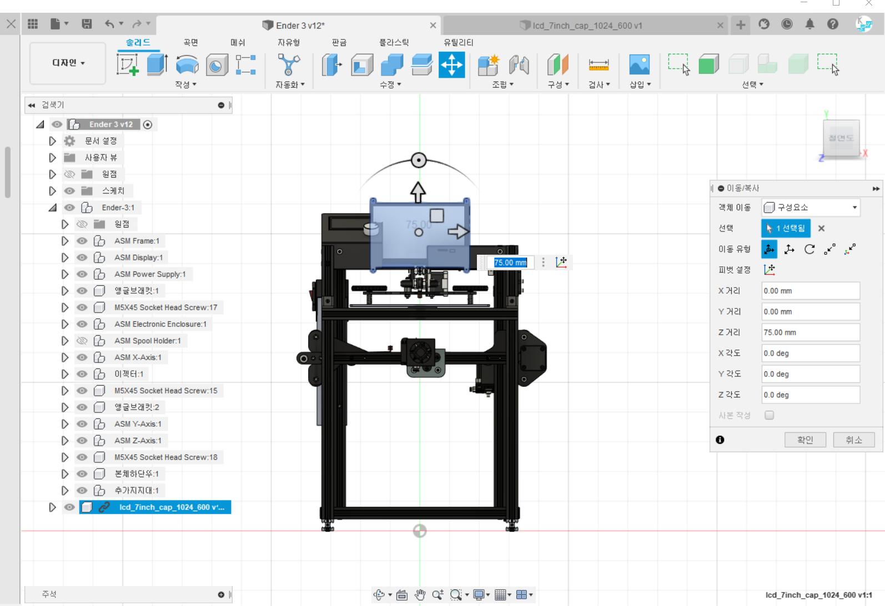
Task: Click the Create Sketch tool icon
Action: 127,65
